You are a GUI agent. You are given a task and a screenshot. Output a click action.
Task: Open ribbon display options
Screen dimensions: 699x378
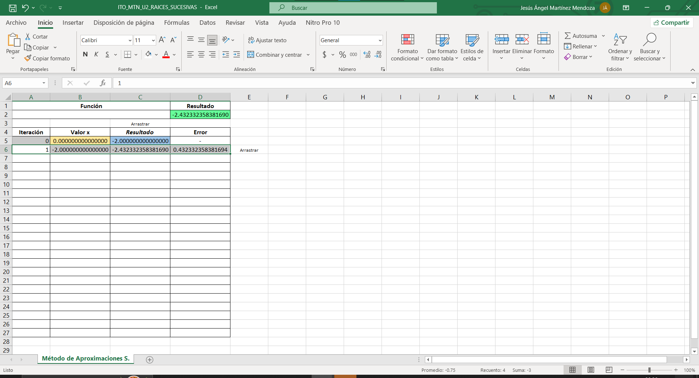tap(626, 8)
